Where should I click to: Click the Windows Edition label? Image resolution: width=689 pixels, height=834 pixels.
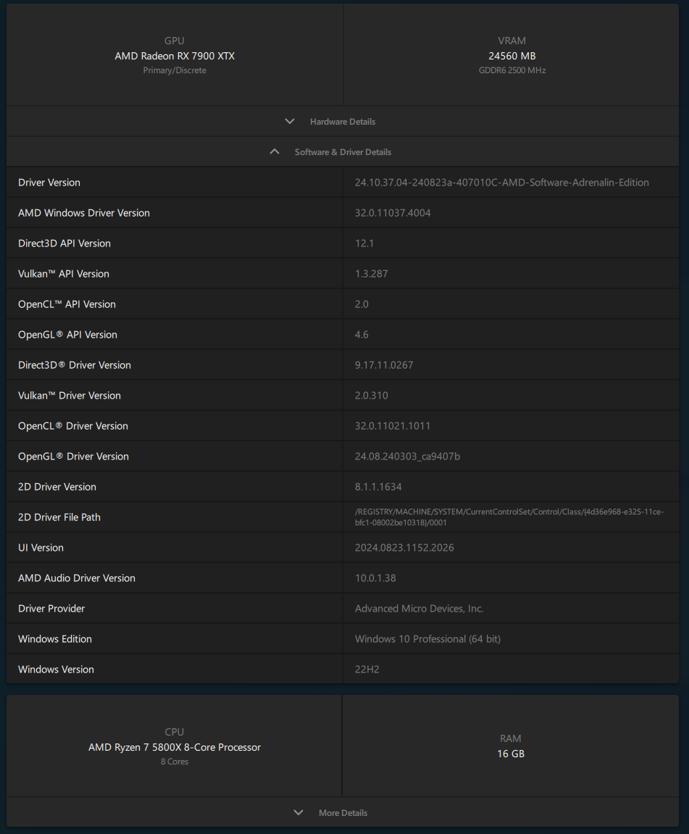tap(55, 639)
